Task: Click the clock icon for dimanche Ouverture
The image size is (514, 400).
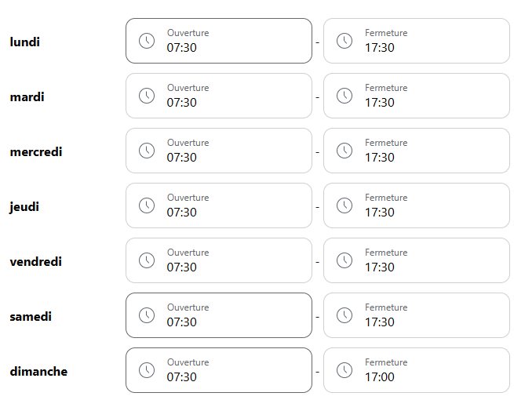Action: tap(147, 370)
